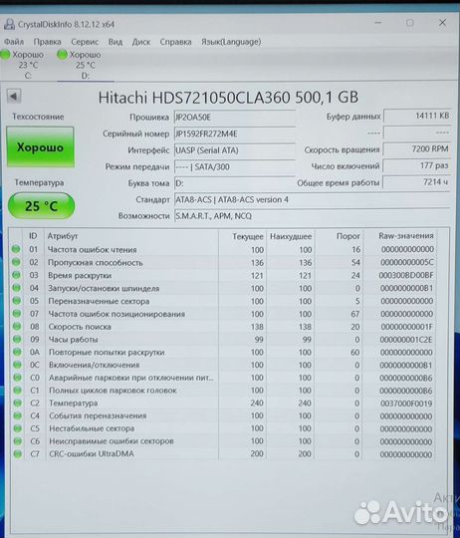460x538 pixels.
Task: Open the Файл menu
Action: pos(14,42)
